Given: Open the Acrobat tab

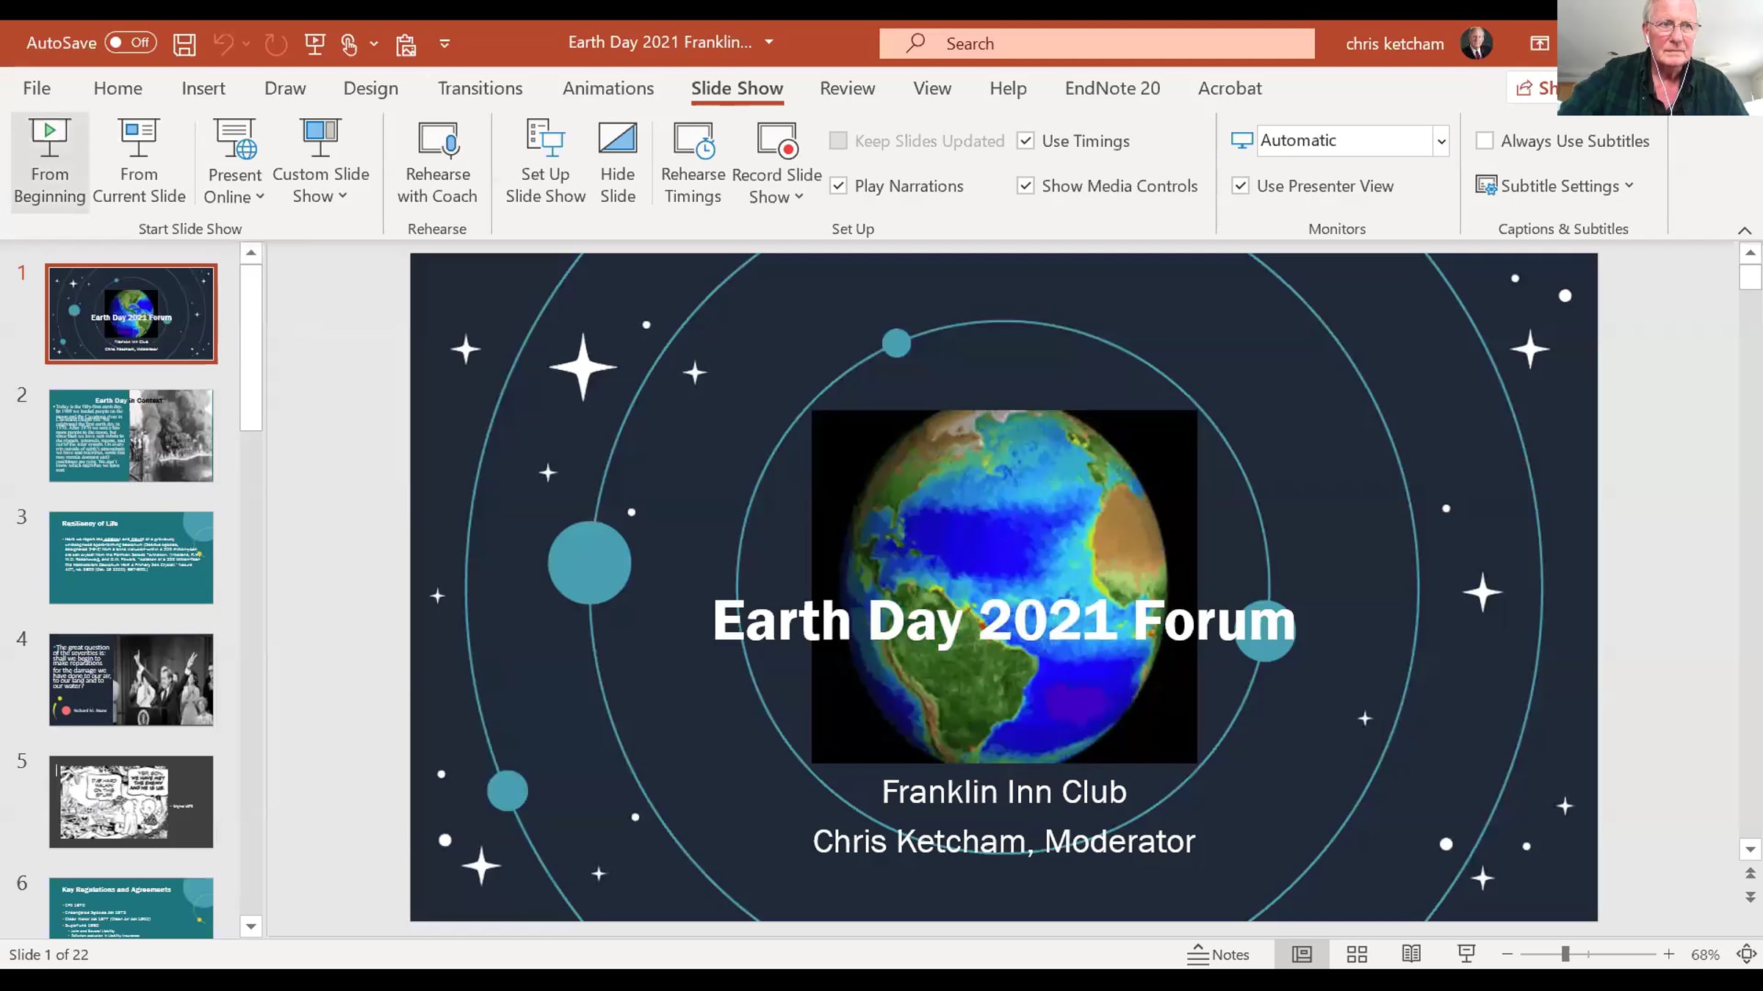Looking at the screenshot, I should pos(1230,89).
